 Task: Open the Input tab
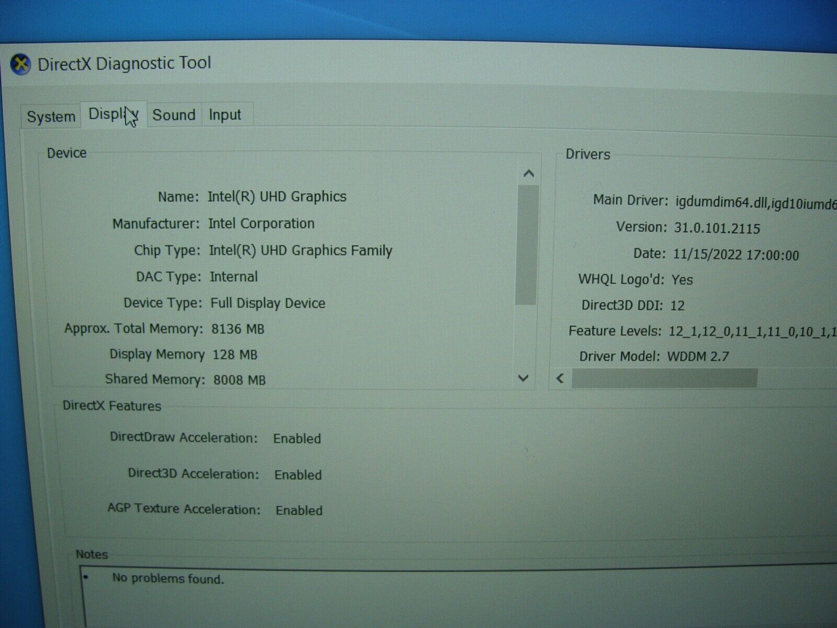coord(225,115)
